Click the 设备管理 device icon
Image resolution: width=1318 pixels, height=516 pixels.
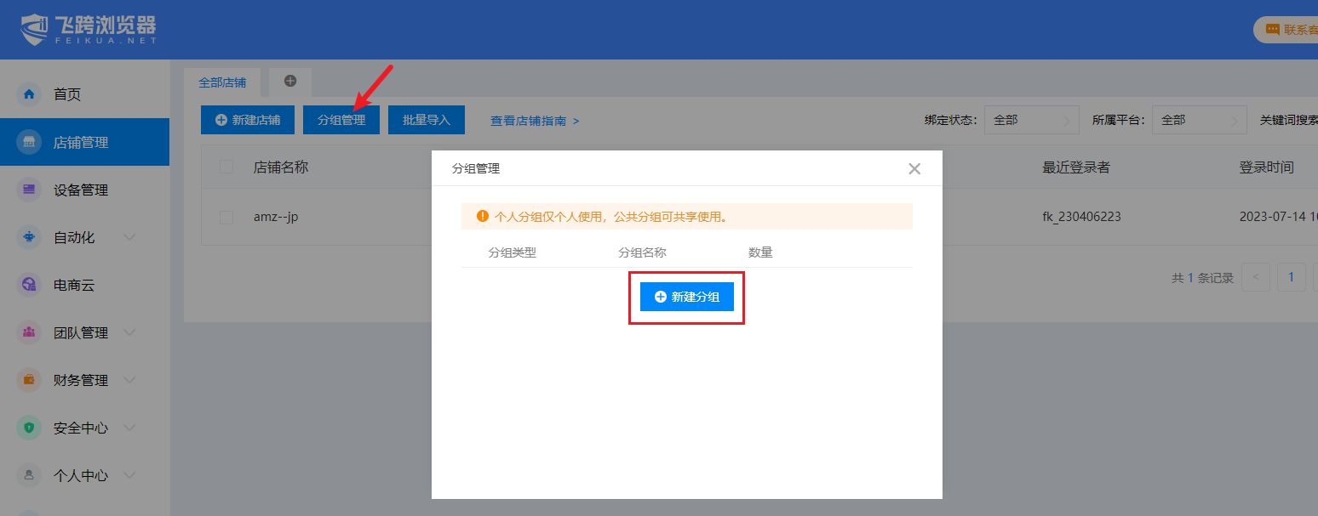[29, 190]
